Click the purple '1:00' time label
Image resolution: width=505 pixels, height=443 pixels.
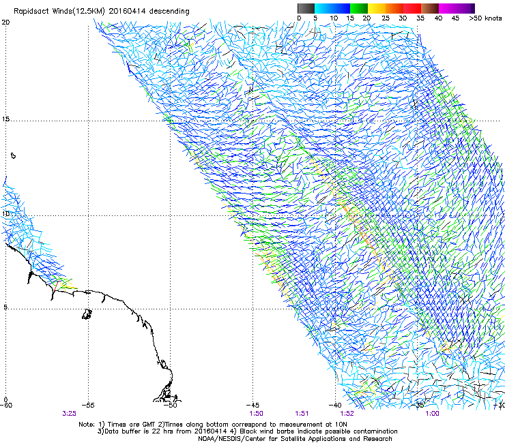432,414
